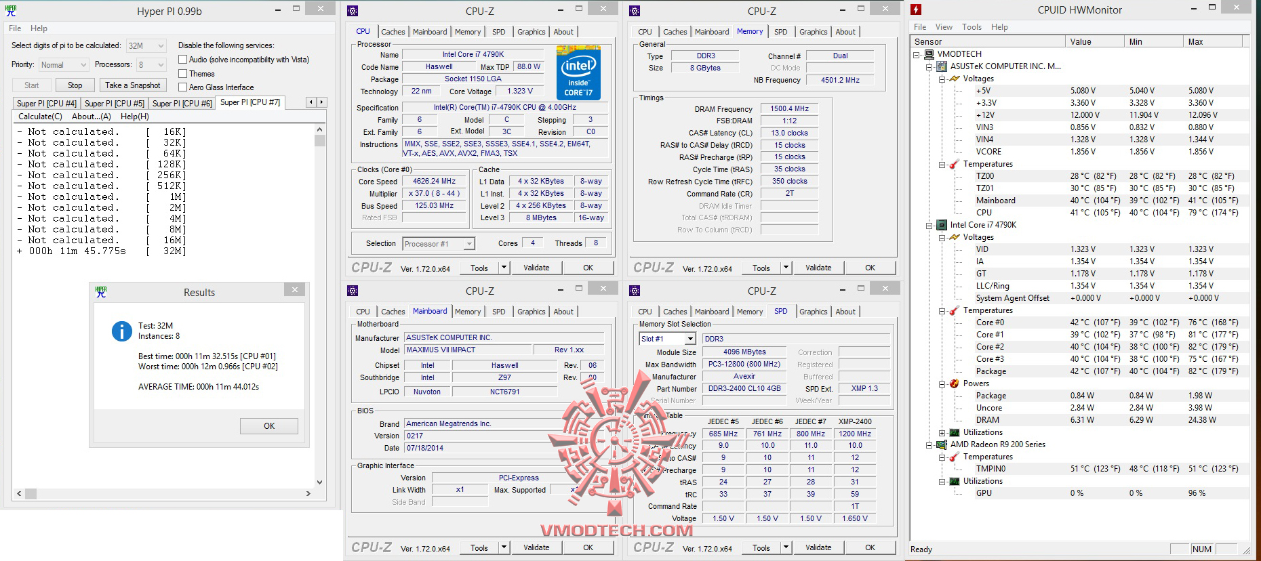The image size is (1261, 561).
Task: Click the left tab-scroll arrow in Hyper PI
Action: [x=311, y=102]
